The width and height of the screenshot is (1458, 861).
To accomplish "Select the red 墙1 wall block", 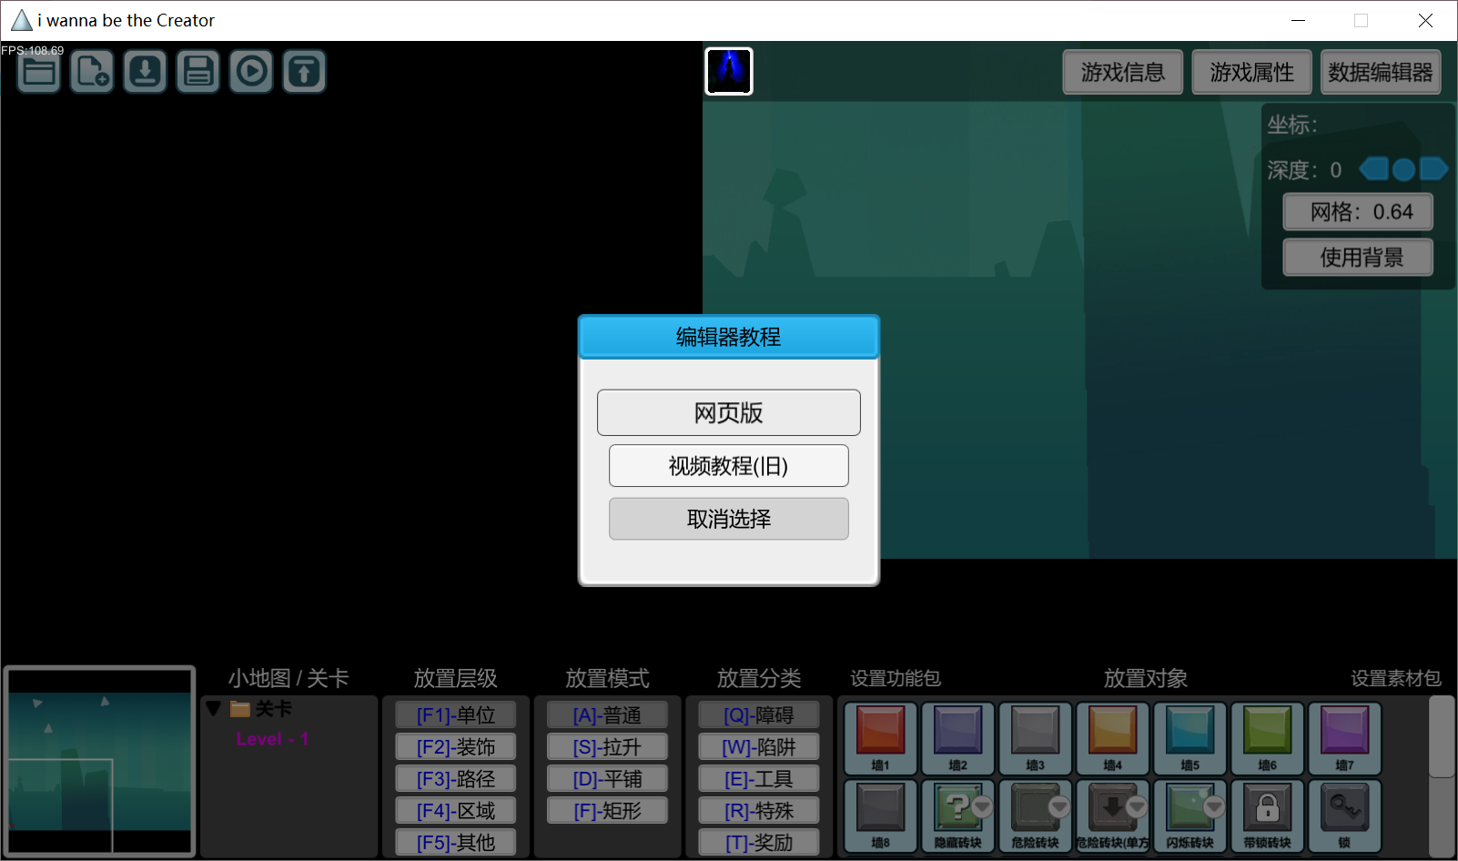I will [x=880, y=738].
